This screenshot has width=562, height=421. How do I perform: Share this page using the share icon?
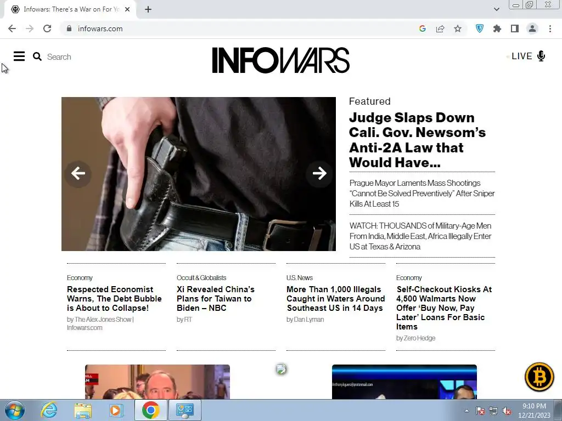click(x=440, y=29)
